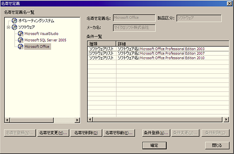Select Microsoft VisualStudio in the tree
Image resolution: width=234 pixels, height=154 pixels.
tap(41, 34)
